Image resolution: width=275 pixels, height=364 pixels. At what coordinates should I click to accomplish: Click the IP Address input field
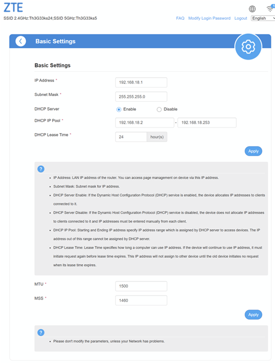point(141,83)
